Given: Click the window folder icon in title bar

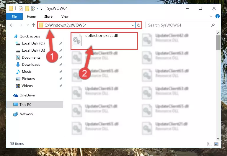Looking at the screenshot, I should pyautogui.click(x=11, y=8).
